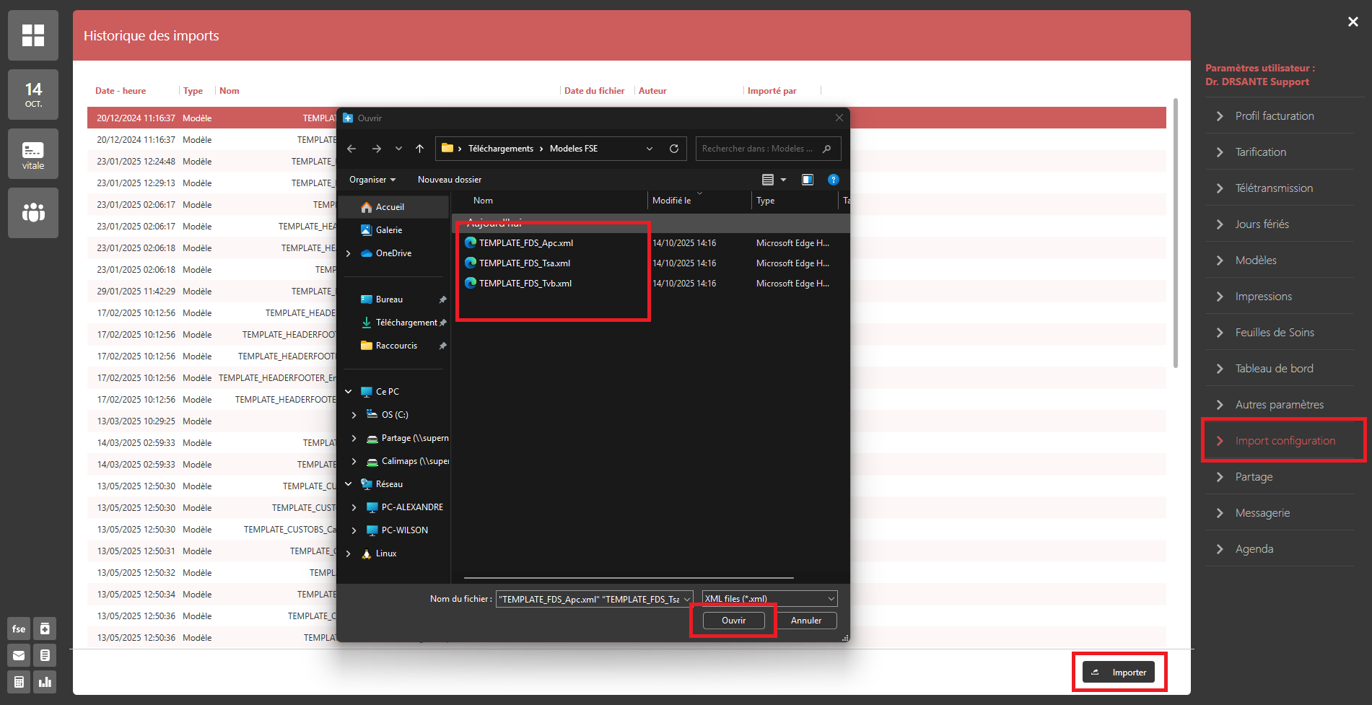This screenshot has height=705, width=1372.
Task: Go up one folder level arrow
Action: pyautogui.click(x=419, y=149)
